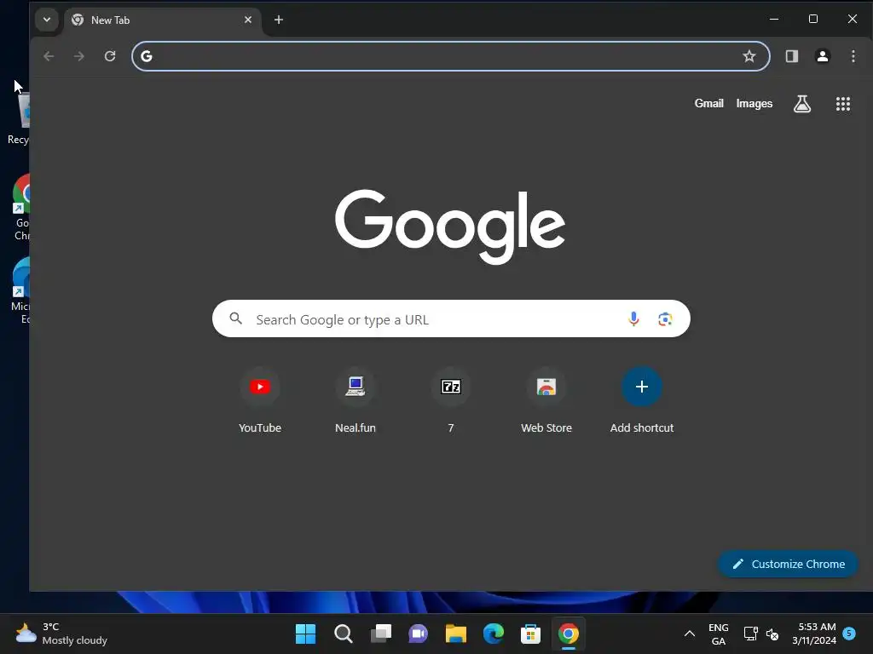Open the Web Store shortcut
This screenshot has width=873, height=654.
click(546, 400)
